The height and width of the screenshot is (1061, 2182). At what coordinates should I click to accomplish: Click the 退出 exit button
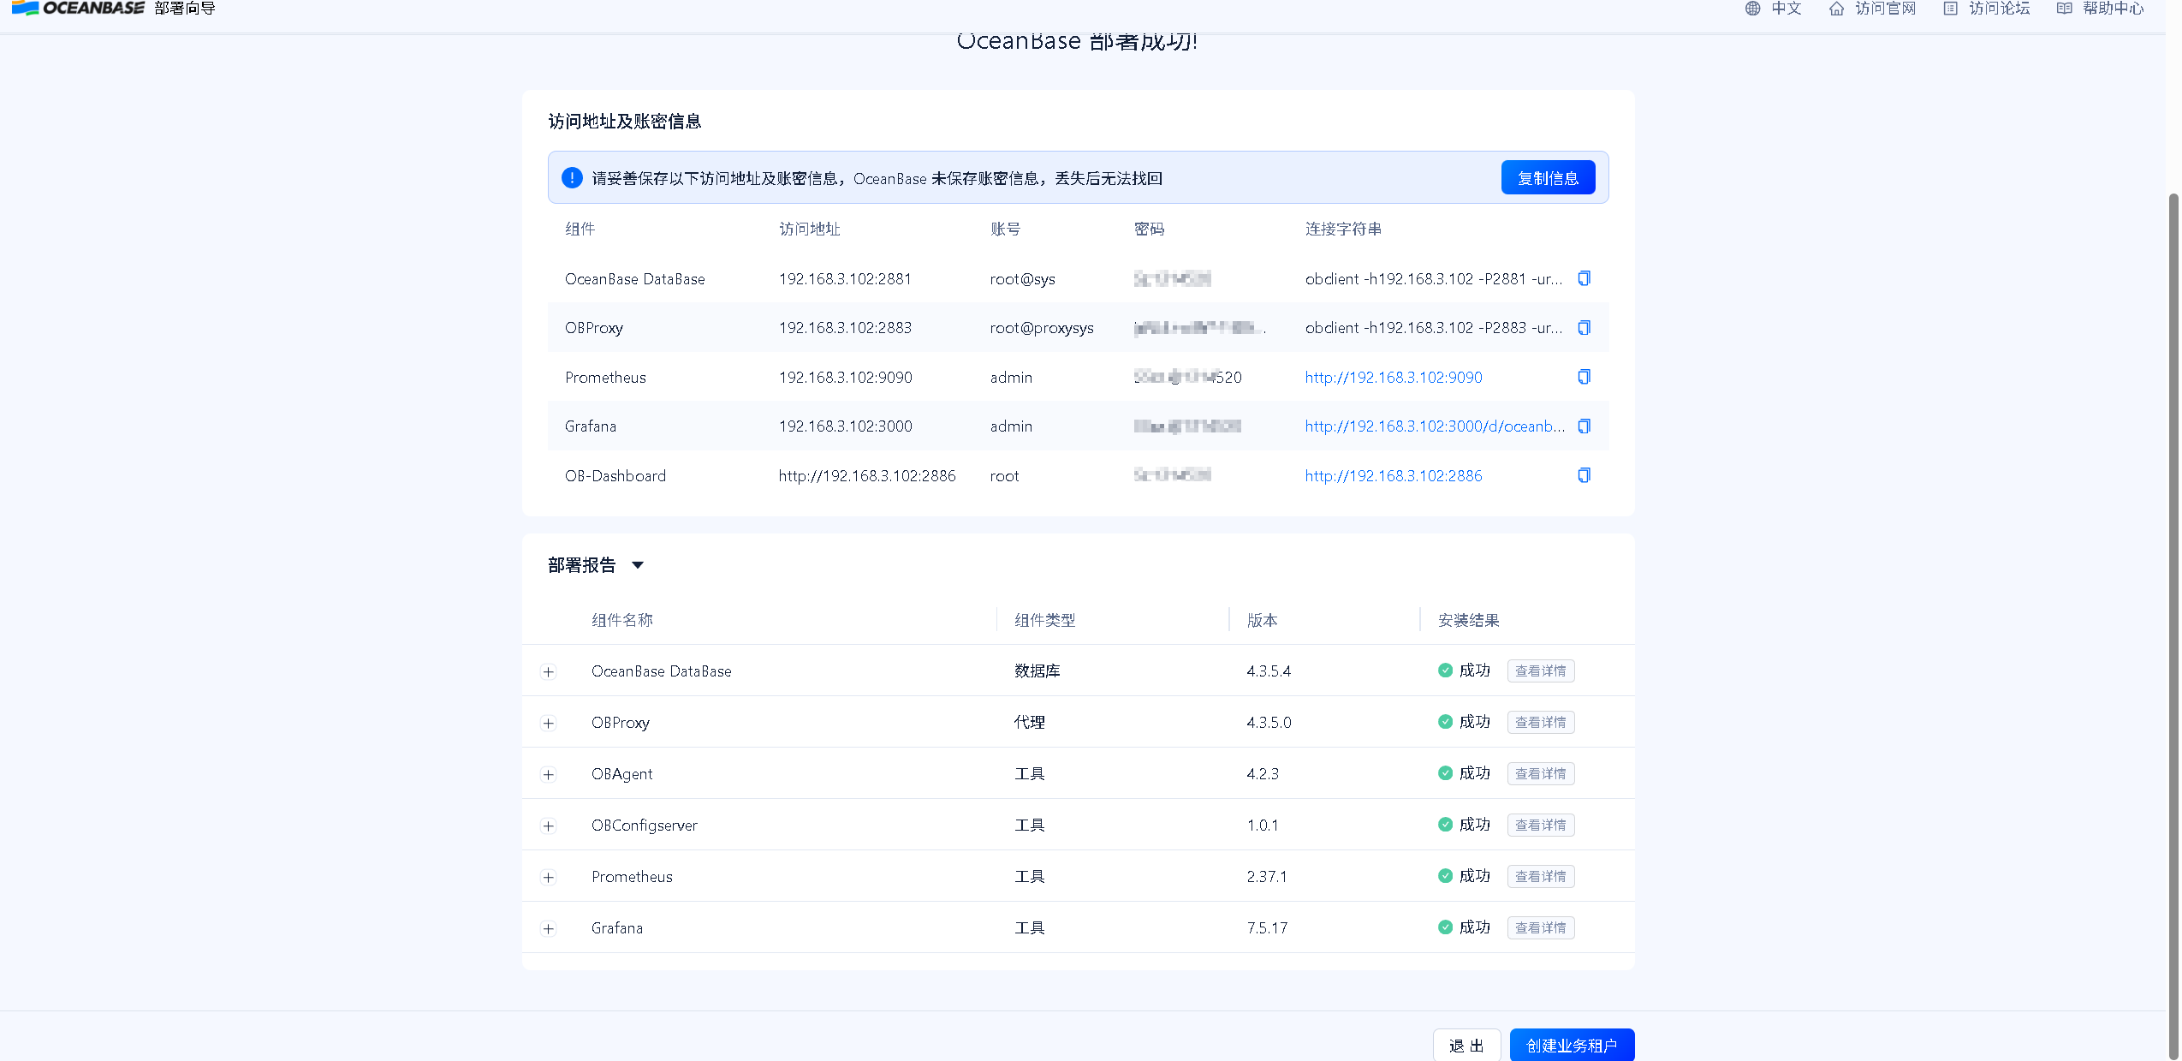[x=1466, y=1045]
